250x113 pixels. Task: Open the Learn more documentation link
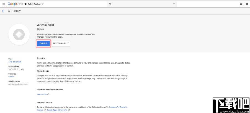pyautogui.click(x=43, y=94)
